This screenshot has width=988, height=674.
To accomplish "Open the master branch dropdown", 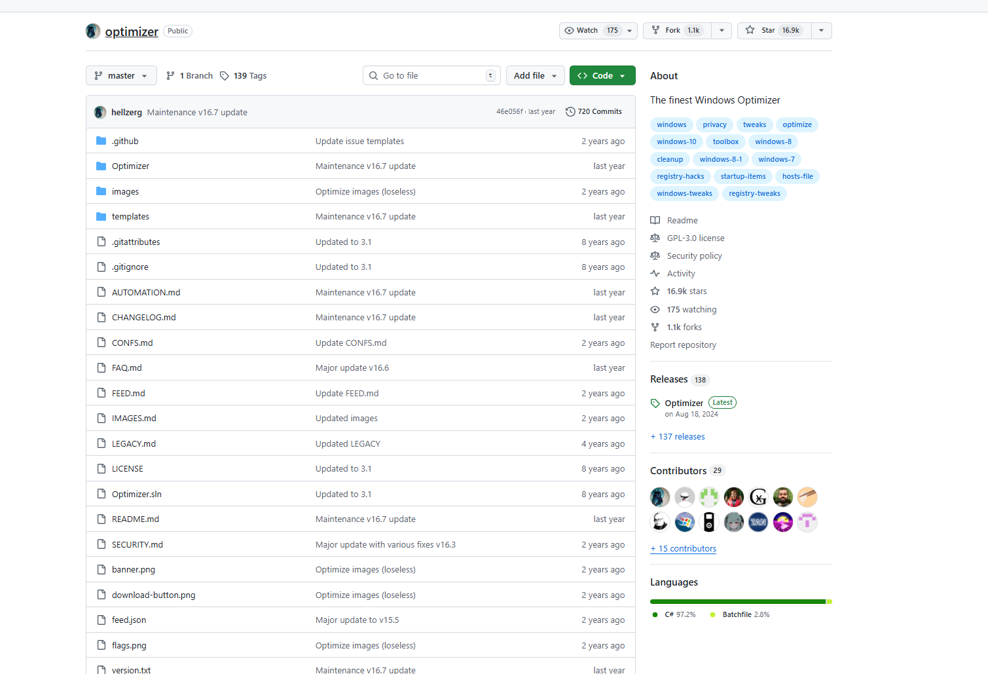I will pos(121,76).
